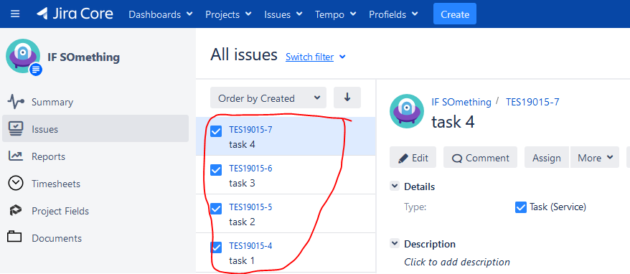Open the Tempo dropdown menu
The height and width of the screenshot is (274, 630).
(x=336, y=14)
